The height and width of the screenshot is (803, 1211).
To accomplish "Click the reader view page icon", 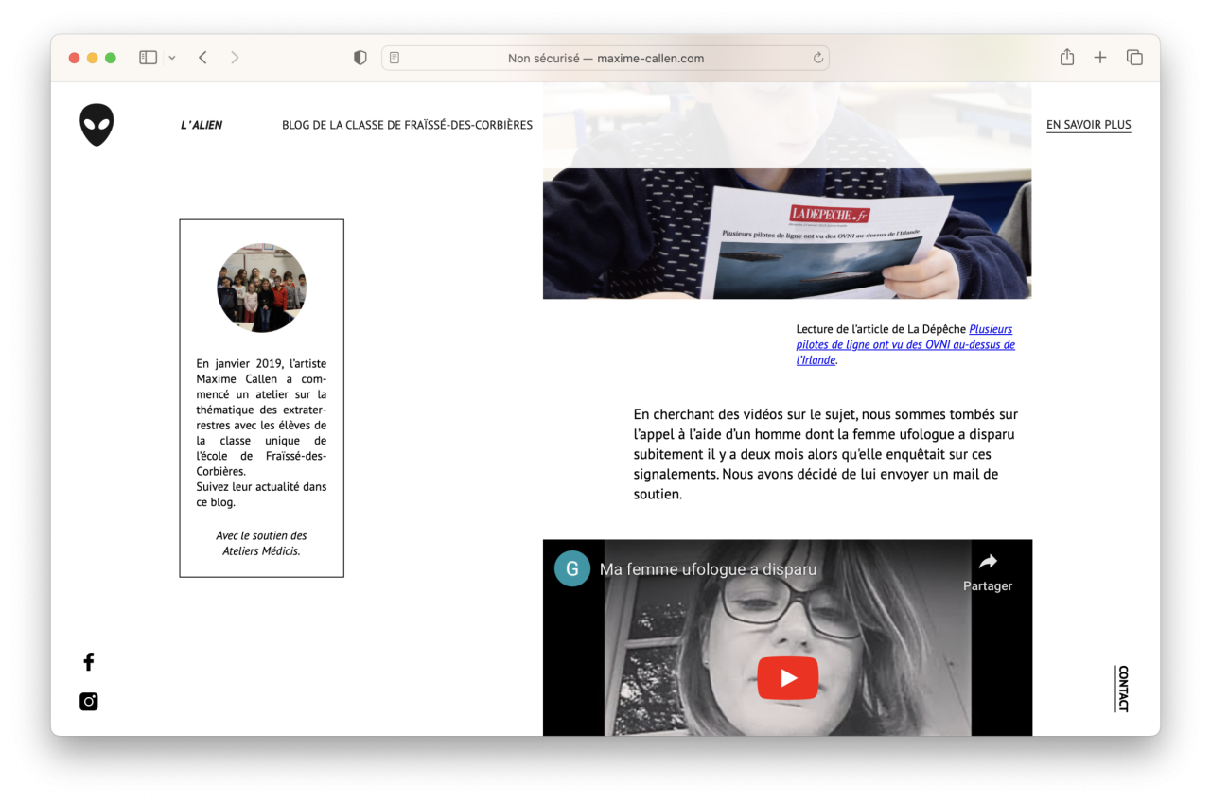I will 395,58.
